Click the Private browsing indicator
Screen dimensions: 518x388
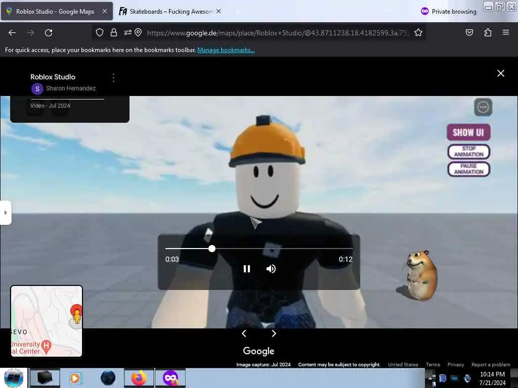coord(449,12)
